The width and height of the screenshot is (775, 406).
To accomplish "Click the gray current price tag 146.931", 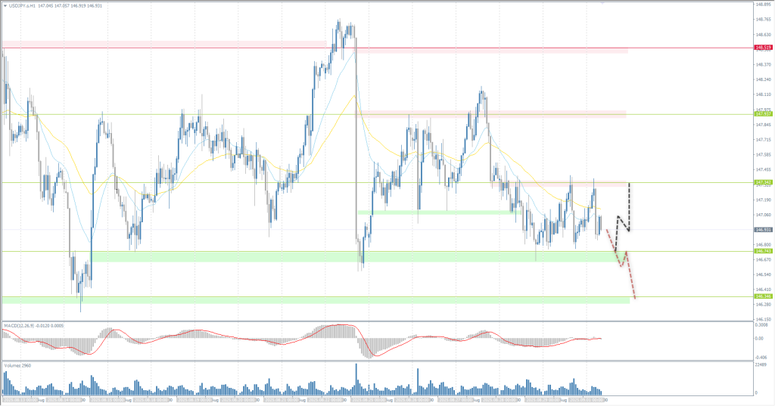I will [x=763, y=229].
